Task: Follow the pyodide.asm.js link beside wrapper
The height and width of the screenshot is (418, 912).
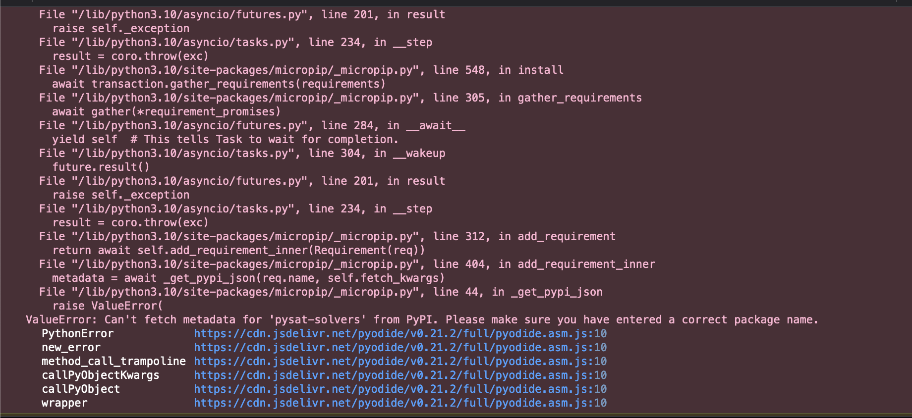Action: tap(400, 403)
